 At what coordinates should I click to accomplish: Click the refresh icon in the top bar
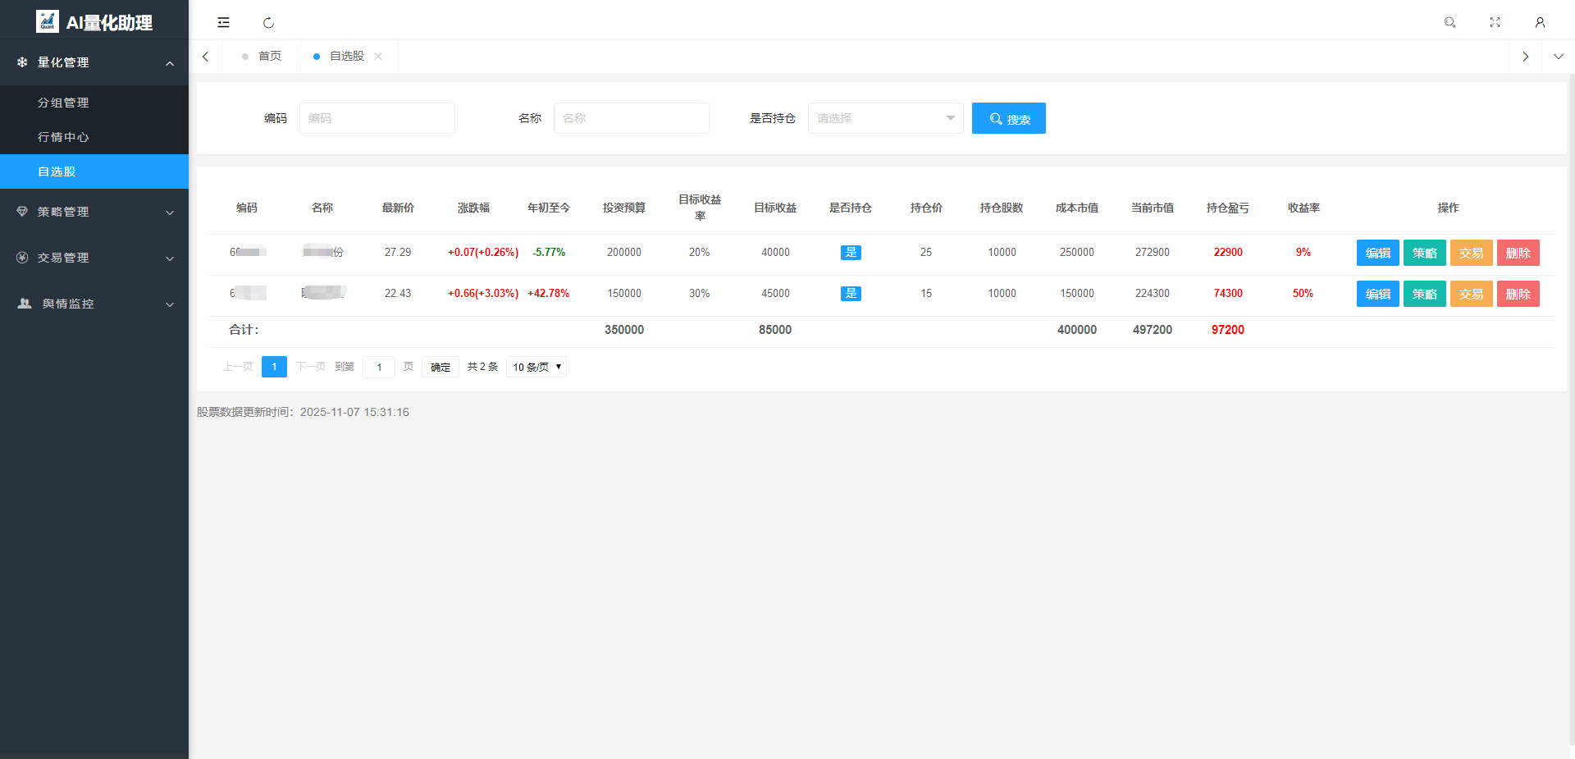click(268, 22)
